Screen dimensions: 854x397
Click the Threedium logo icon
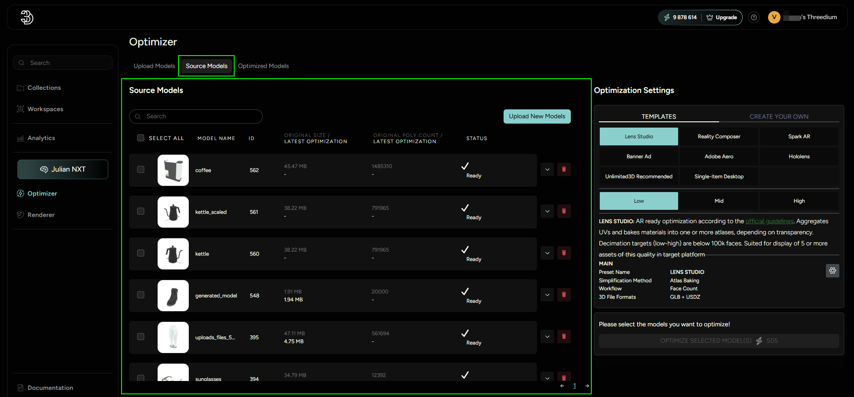click(27, 17)
